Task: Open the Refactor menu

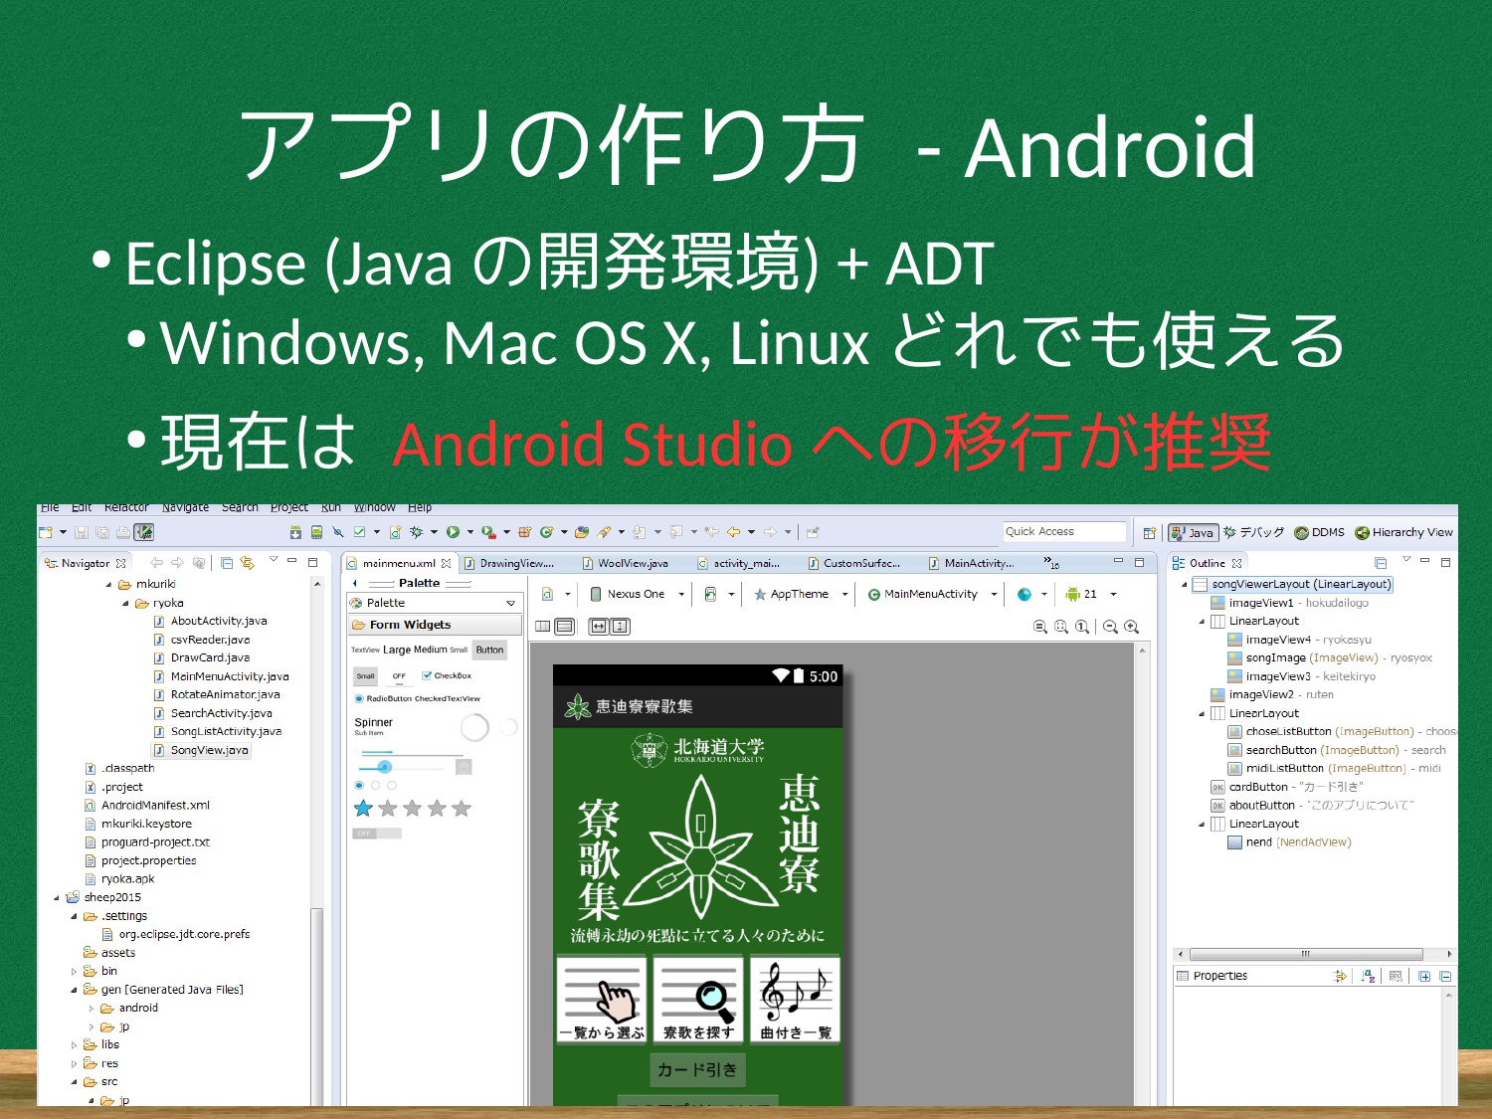Action: point(126,507)
